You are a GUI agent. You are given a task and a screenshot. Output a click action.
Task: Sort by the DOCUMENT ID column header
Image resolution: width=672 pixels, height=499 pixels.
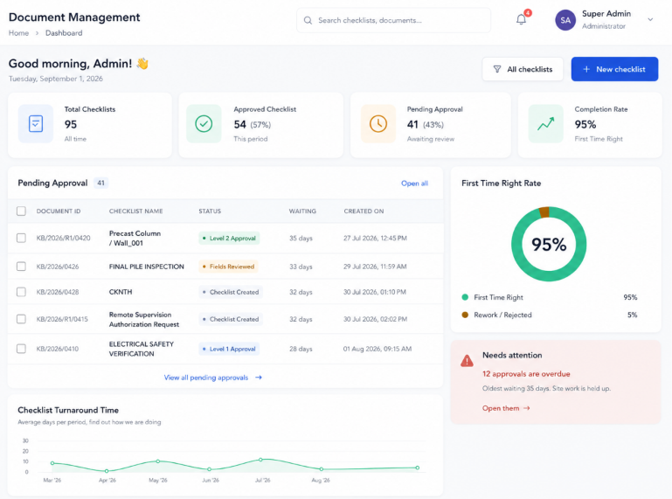59,211
